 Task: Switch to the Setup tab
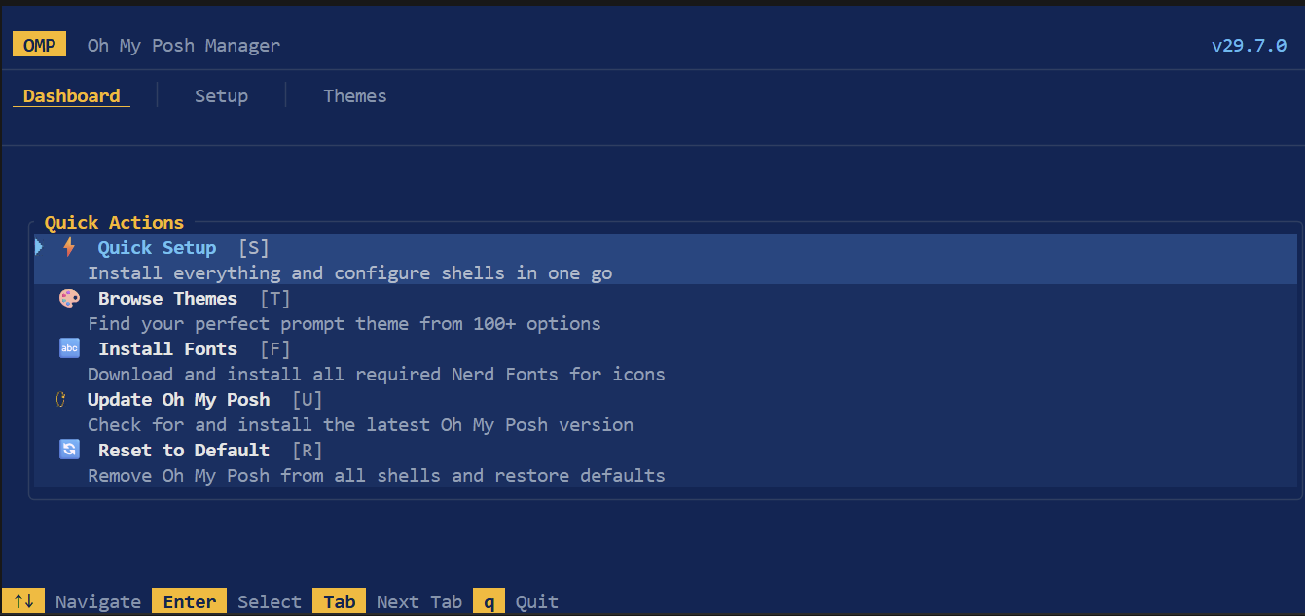click(221, 95)
